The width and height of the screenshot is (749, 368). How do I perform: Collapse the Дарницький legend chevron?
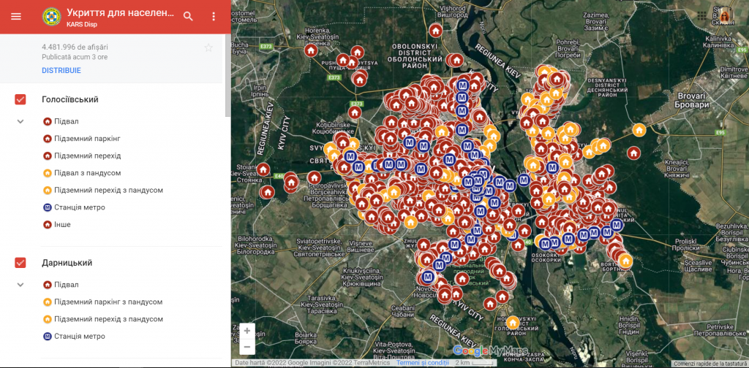pos(20,285)
